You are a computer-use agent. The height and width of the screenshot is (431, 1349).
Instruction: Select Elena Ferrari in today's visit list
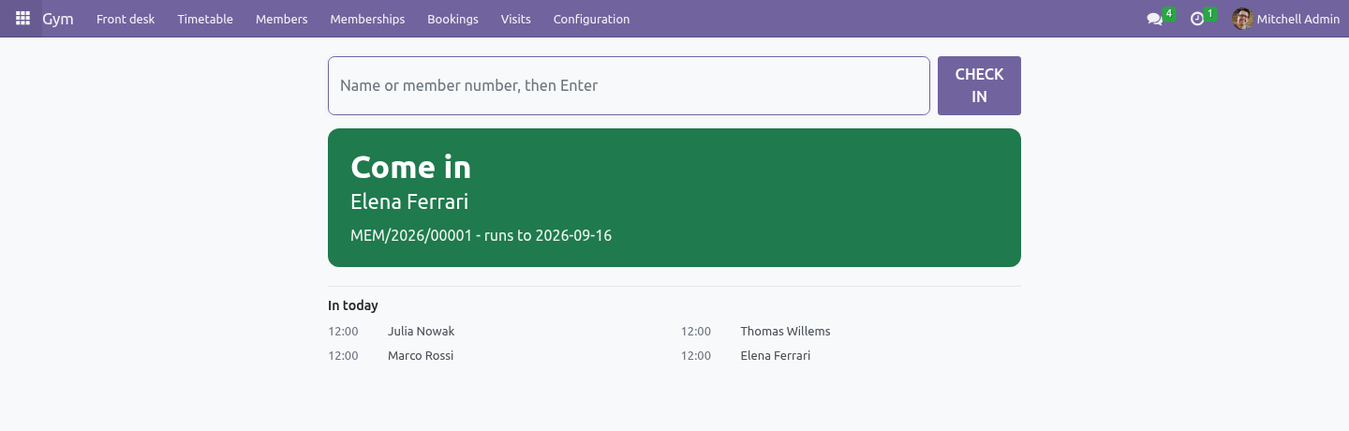[775, 356]
